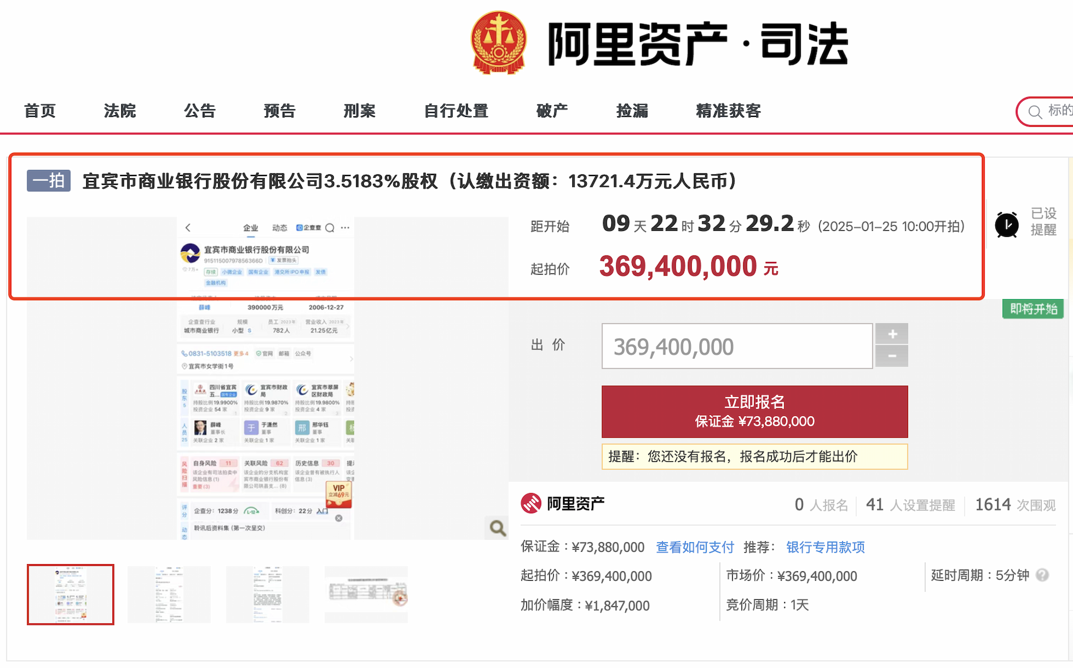This screenshot has width=1073, height=668.
Task: Decrease bid with the minus button
Action: tap(892, 356)
